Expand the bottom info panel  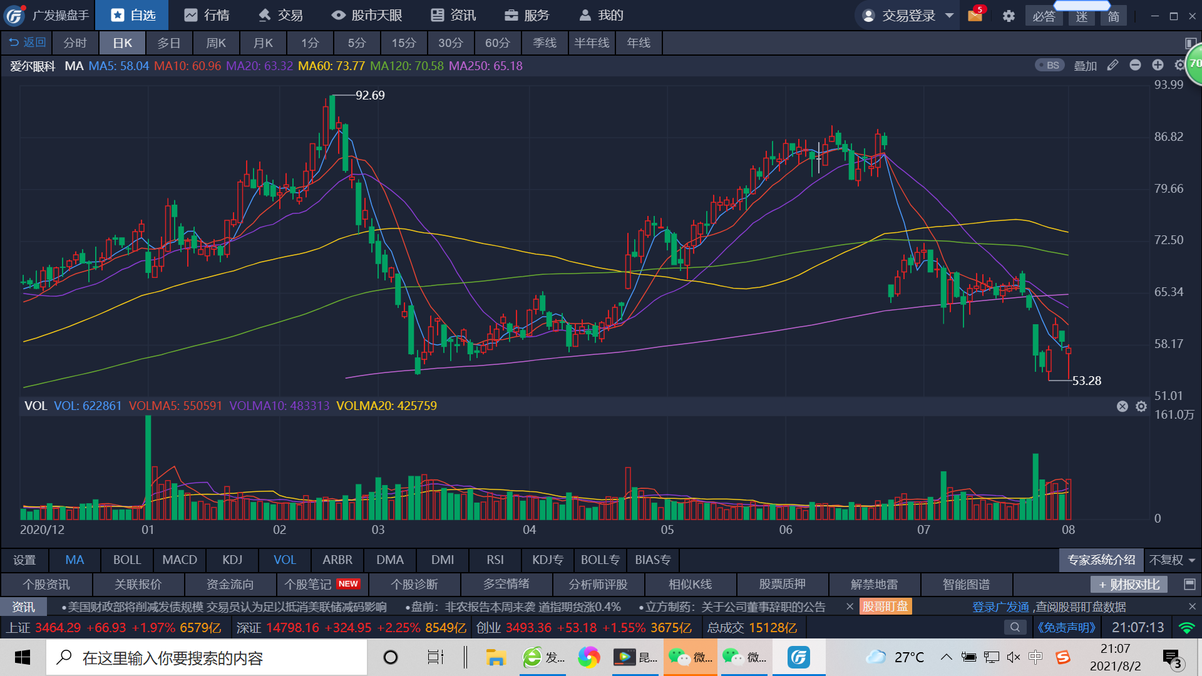click(x=1189, y=584)
